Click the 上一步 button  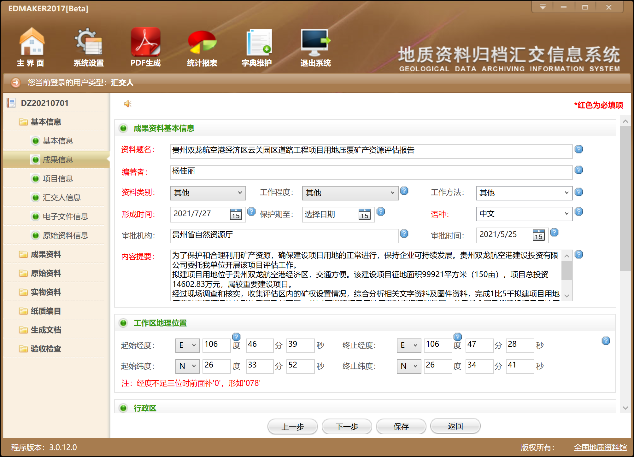(293, 426)
